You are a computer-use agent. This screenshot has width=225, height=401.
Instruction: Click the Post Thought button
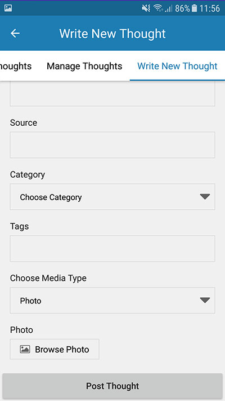click(112, 386)
